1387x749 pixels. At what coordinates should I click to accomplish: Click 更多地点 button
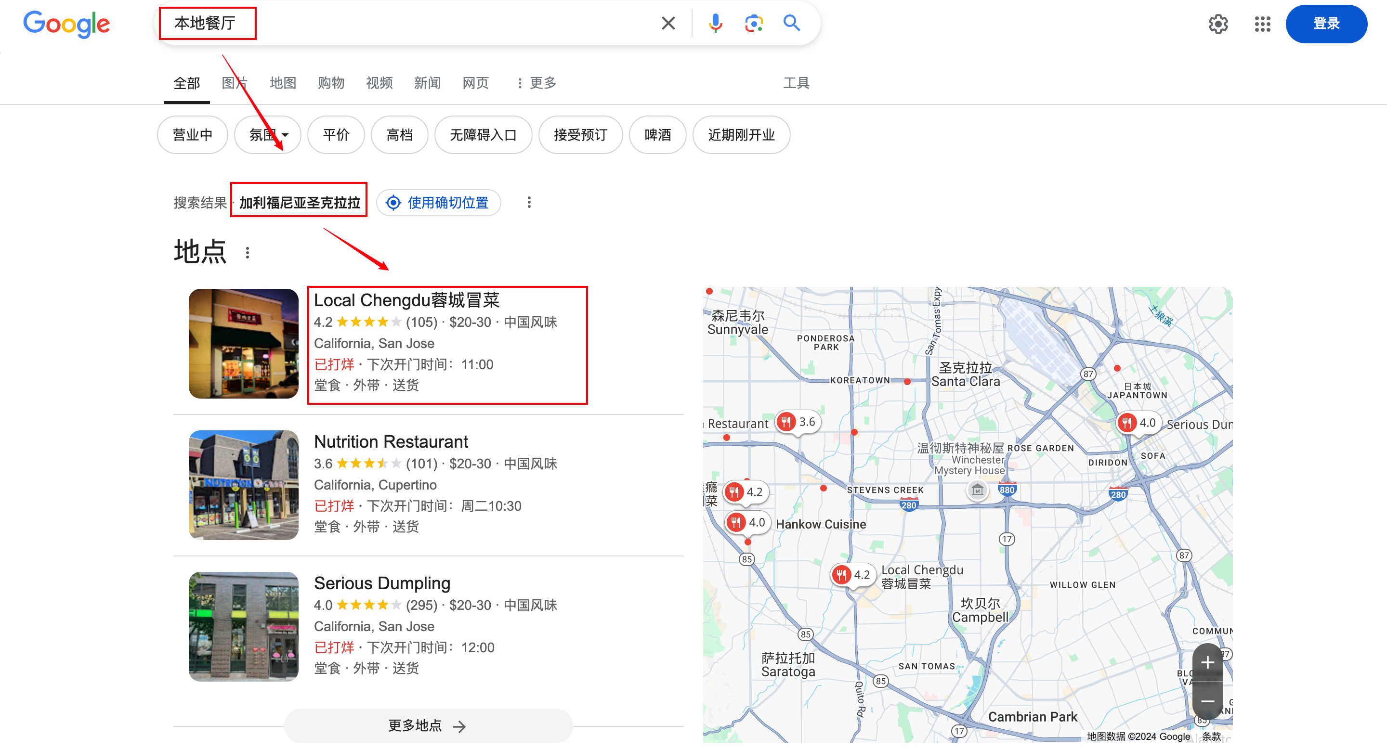tap(428, 726)
